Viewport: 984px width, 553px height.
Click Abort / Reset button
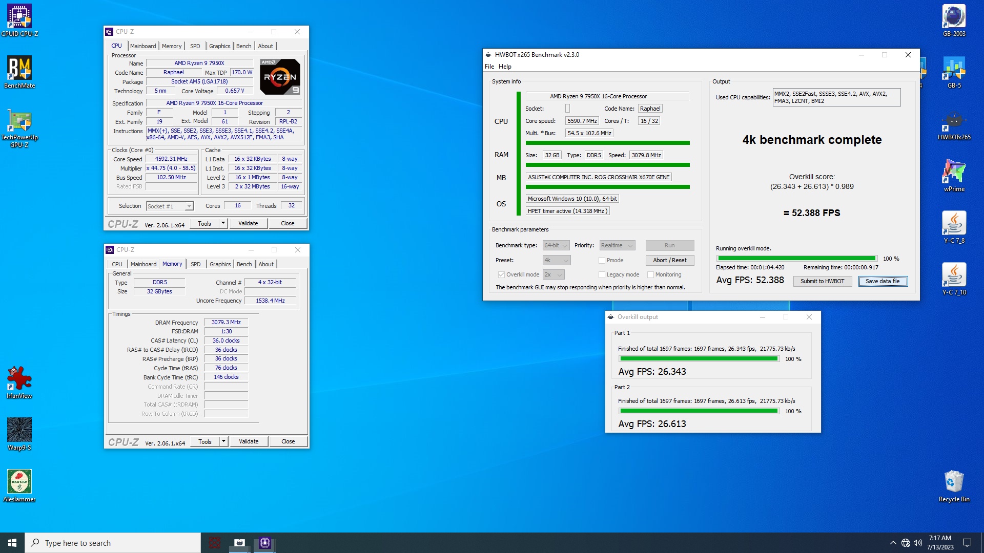pos(670,260)
